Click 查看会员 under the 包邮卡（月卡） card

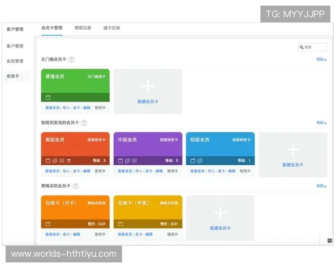[52, 234]
